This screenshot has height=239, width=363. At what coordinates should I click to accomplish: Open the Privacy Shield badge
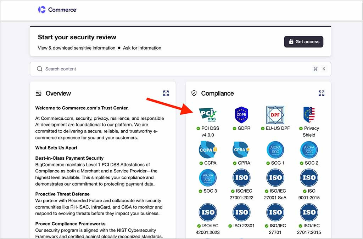(309, 115)
